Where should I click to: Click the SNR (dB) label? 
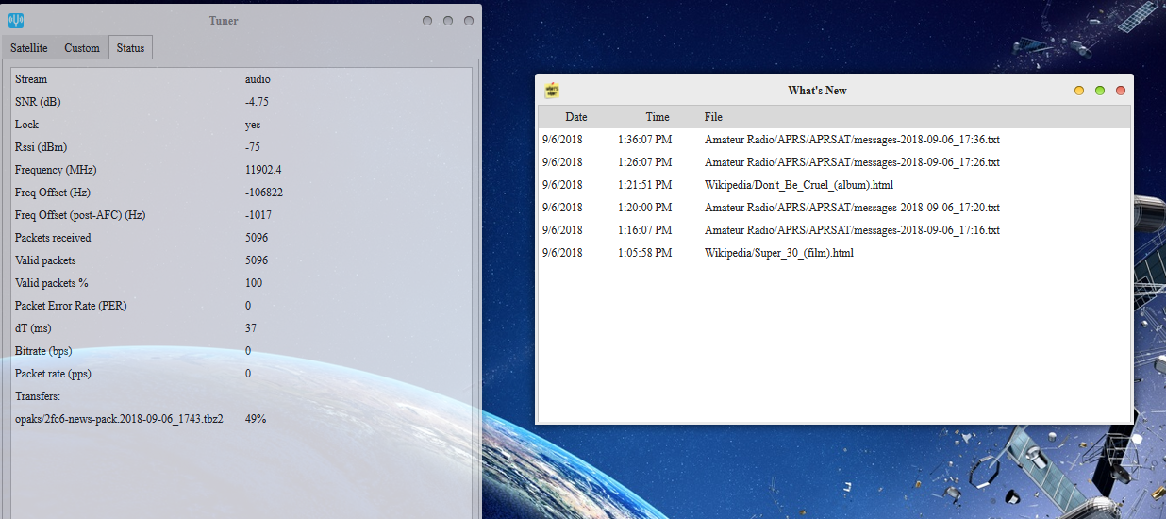[38, 102]
